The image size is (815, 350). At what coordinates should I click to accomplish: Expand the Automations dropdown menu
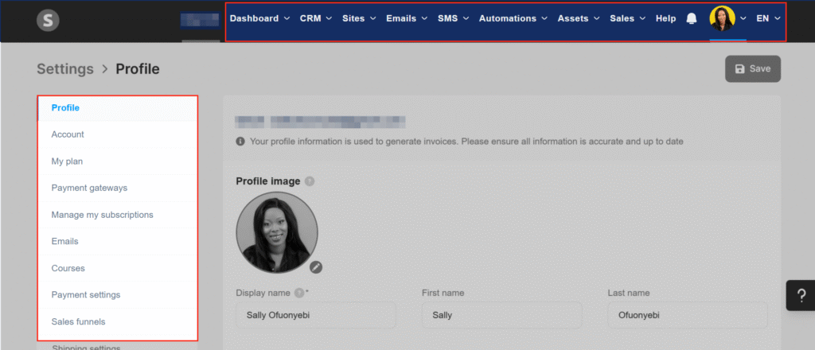[x=513, y=18]
